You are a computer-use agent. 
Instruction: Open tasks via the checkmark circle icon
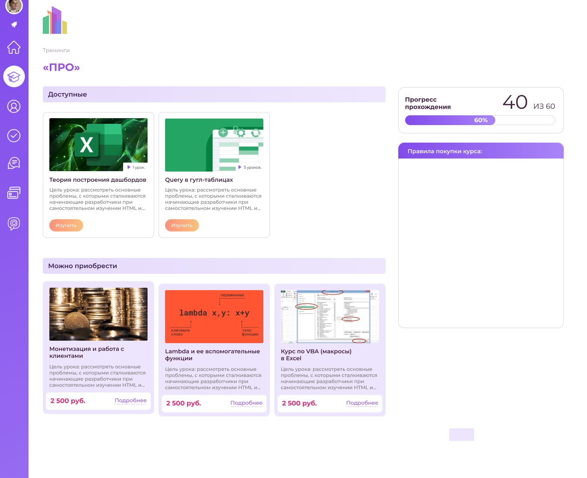[x=14, y=136]
